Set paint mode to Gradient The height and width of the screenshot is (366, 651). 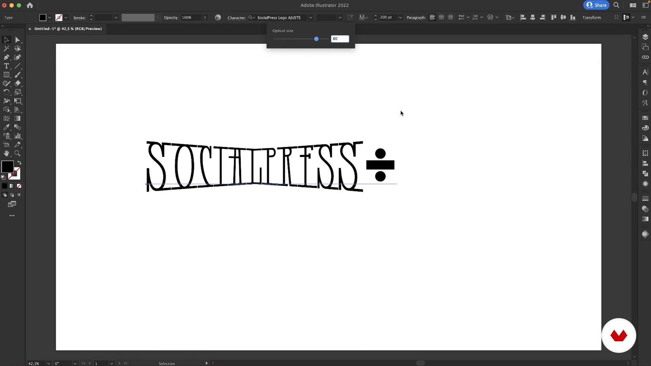(12, 186)
